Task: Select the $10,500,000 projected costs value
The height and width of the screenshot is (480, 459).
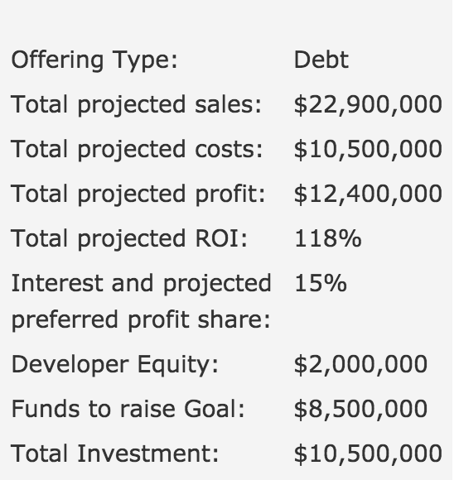Action: 368,150
